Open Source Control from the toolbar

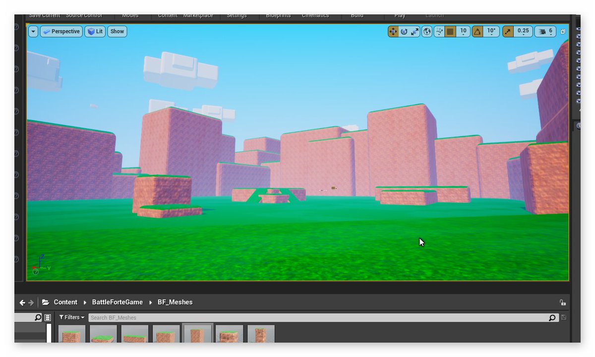pos(84,16)
